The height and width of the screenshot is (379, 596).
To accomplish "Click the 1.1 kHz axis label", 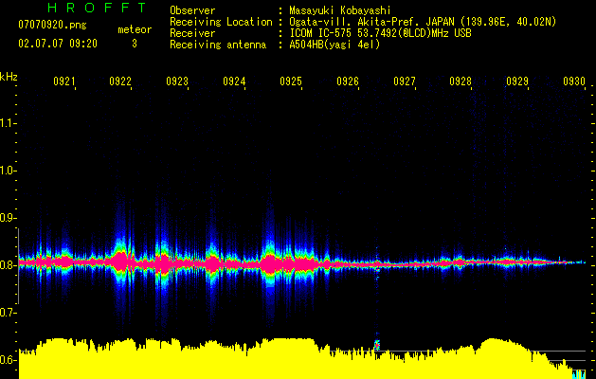I will click(x=7, y=123).
